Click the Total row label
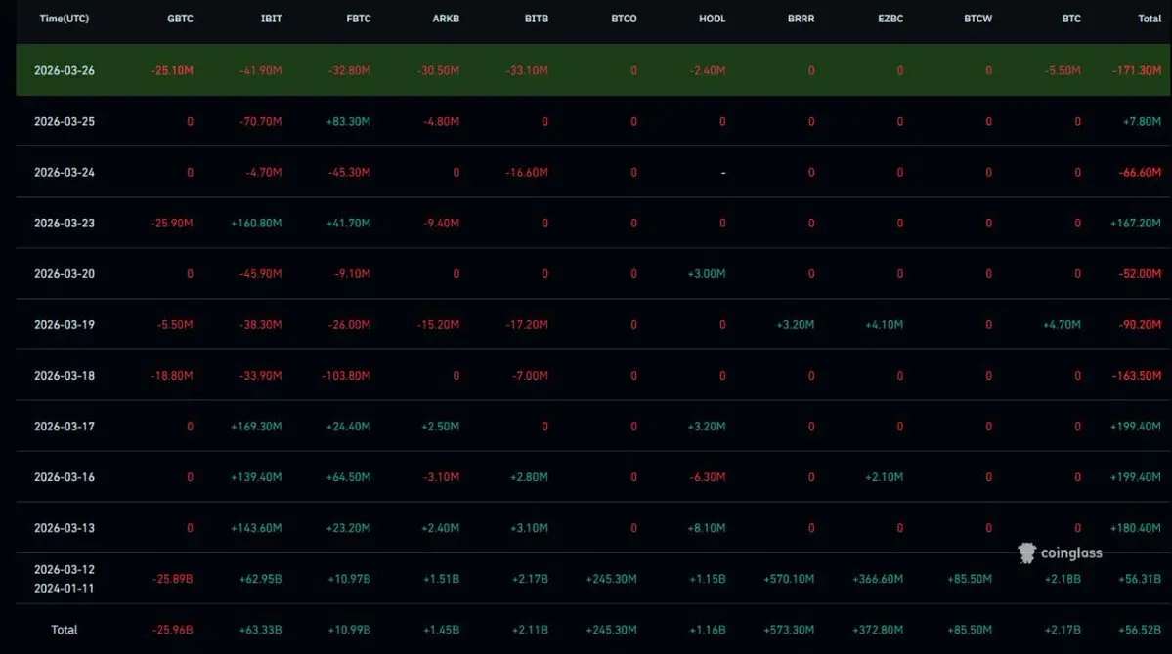Image resolution: width=1172 pixels, height=654 pixels. pos(65,630)
